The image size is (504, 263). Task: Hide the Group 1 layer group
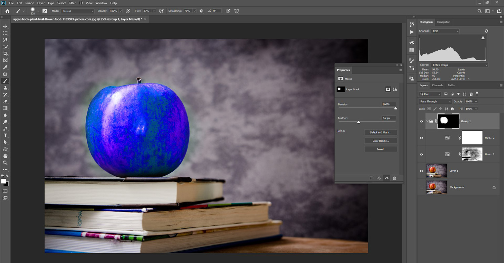click(x=421, y=121)
